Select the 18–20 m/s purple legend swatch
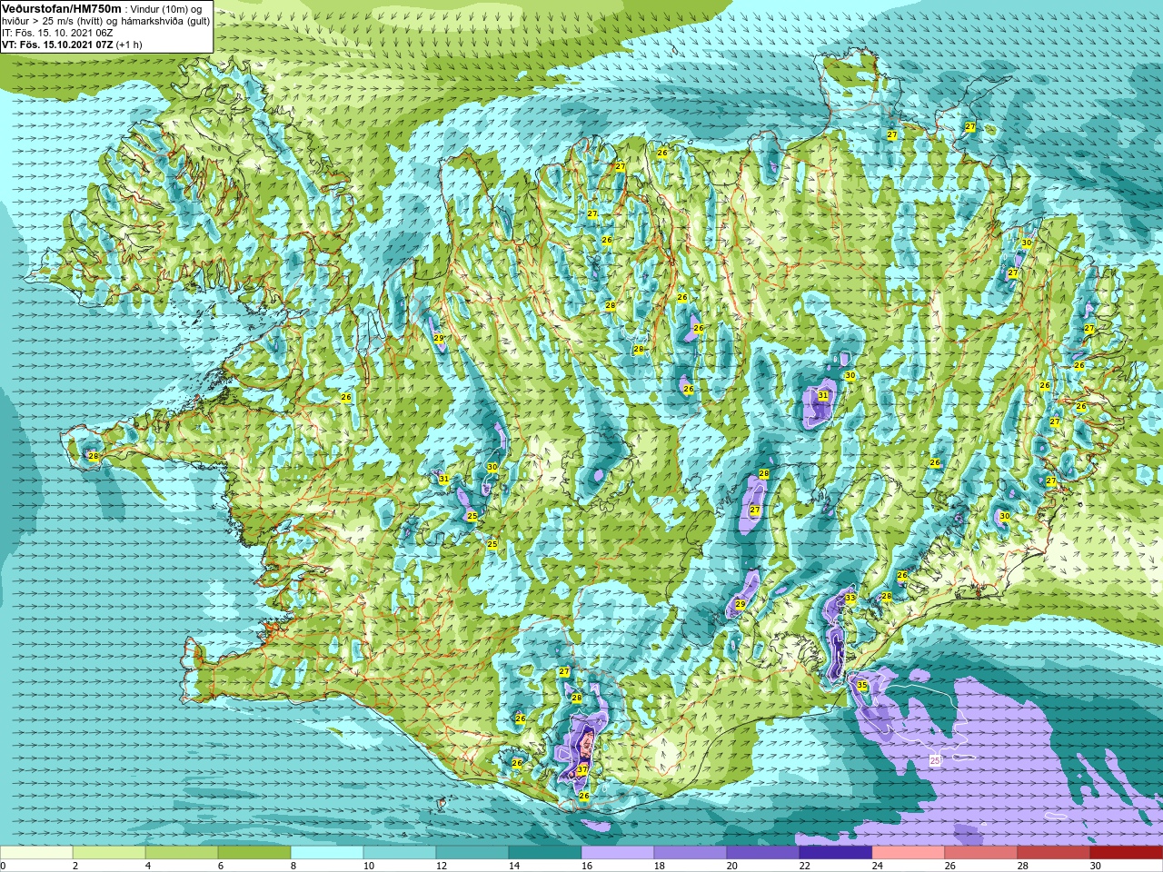Screen dimensions: 1163x872 pos(691,853)
